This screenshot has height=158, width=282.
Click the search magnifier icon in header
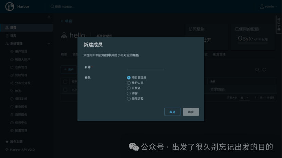52,7
